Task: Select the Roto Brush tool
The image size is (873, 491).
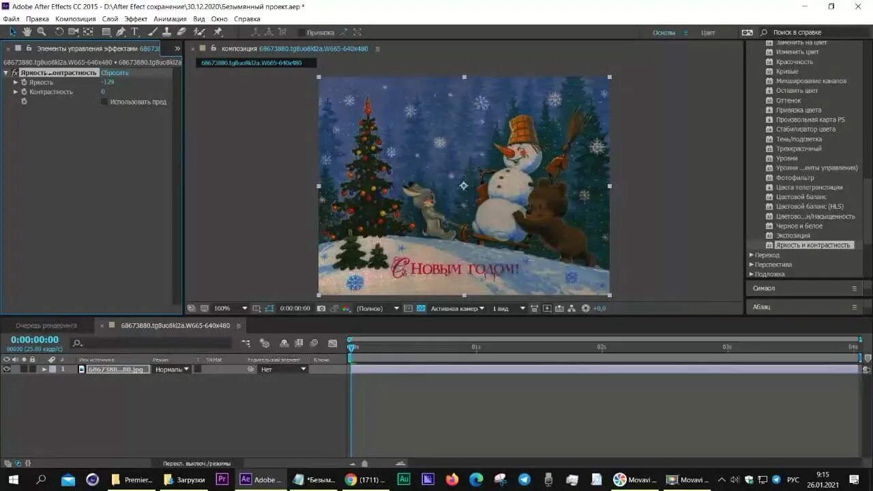Action: point(199,31)
